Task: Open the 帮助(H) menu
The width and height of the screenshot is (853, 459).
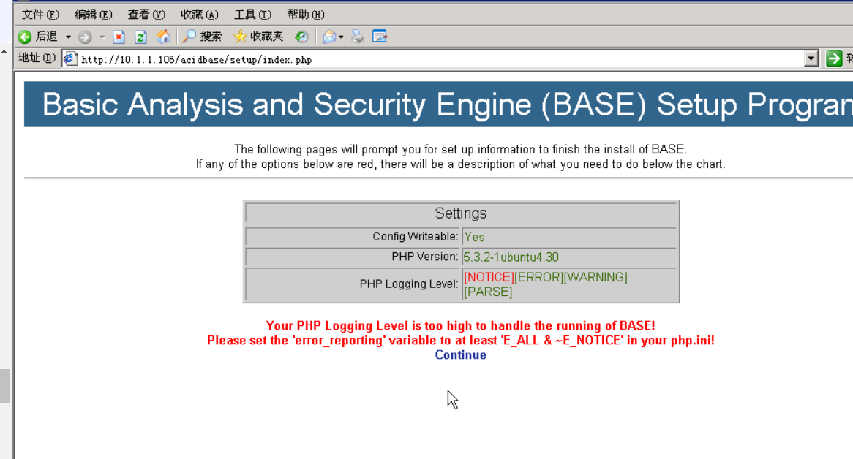Action: coord(306,15)
